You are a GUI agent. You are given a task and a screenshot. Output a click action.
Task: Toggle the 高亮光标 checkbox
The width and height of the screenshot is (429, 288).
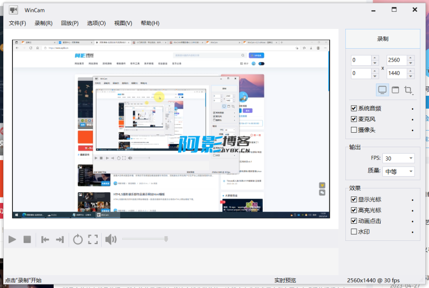pos(354,210)
